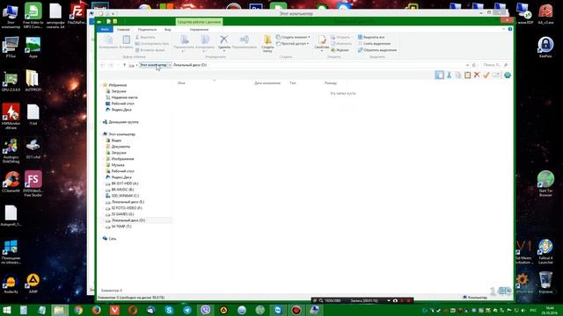Image resolution: width=563 pixels, height=316 pixels.
Task: Click the Back arrow in navigation bar
Action: [102, 65]
